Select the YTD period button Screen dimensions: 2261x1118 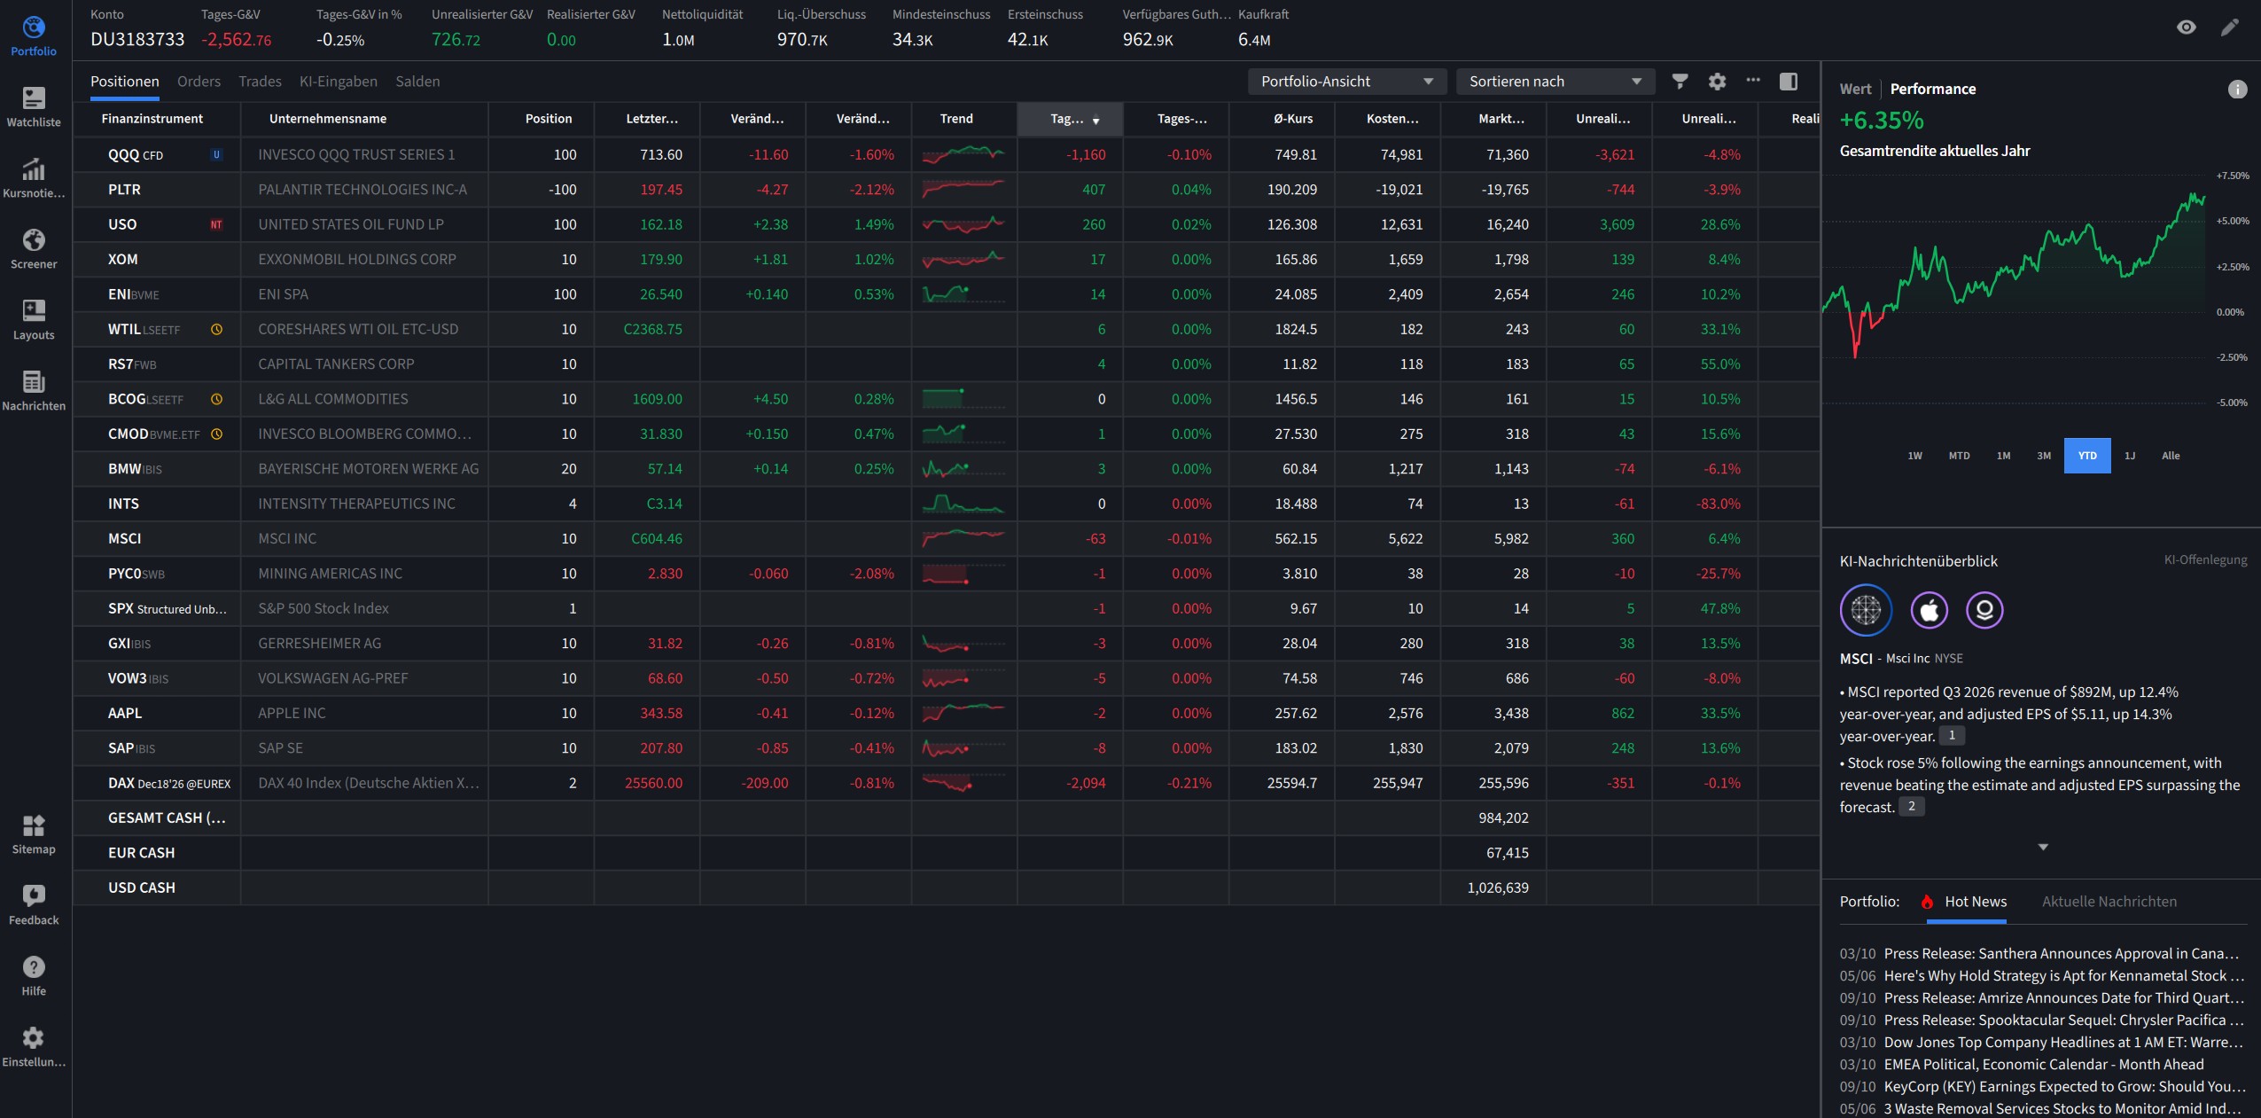pyautogui.click(x=2087, y=456)
